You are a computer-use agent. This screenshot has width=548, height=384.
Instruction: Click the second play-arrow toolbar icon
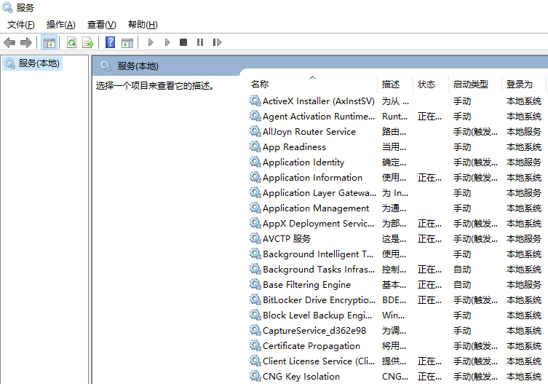(167, 42)
